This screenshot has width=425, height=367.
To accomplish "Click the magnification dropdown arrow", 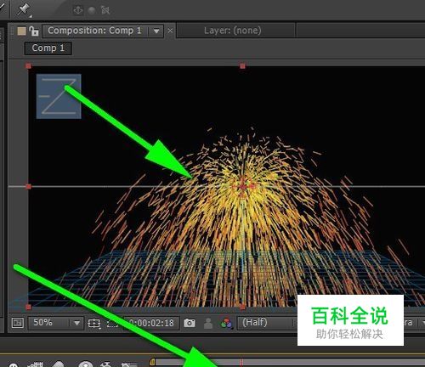I will click(x=76, y=323).
